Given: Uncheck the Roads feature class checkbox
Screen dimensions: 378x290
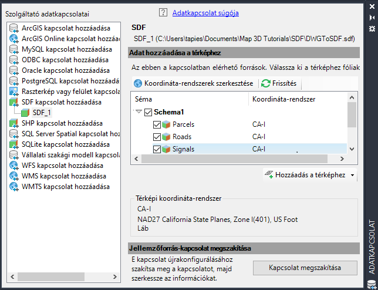Looking at the screenshot, I should tap(157, 137).
